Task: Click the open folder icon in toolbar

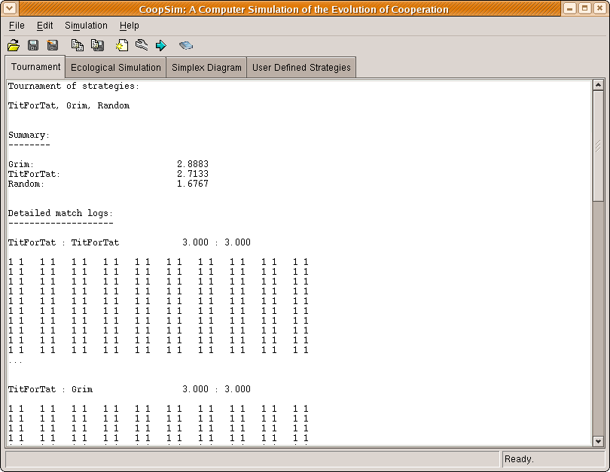Action: tap(14, 45)
